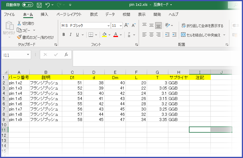Click the Middle Align icon

[151, 25]
